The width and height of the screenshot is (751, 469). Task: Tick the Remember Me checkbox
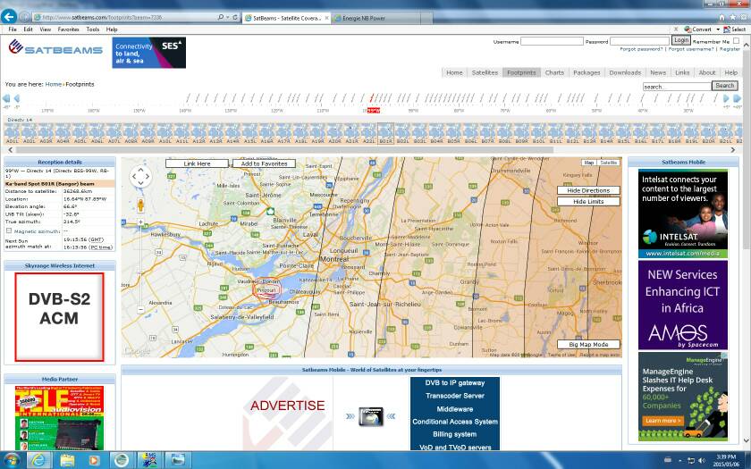point(736,41)
